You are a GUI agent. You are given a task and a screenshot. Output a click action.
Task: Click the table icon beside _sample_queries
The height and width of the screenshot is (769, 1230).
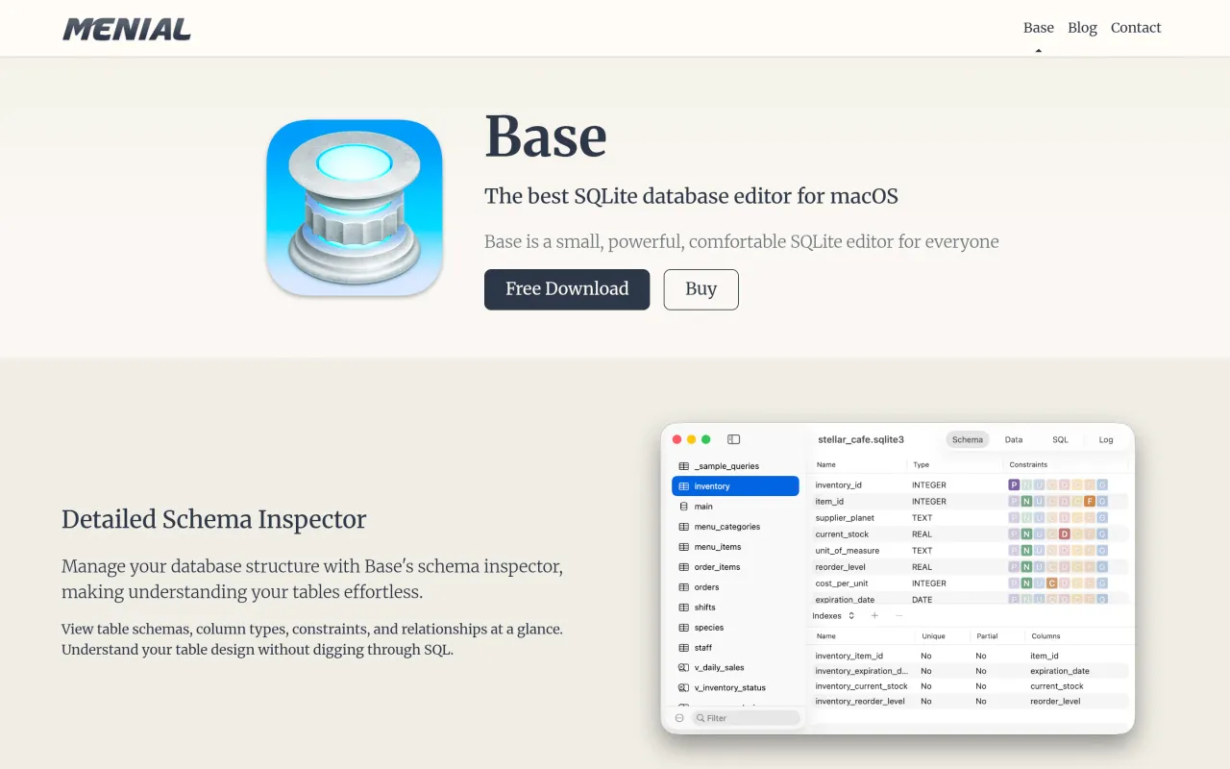tap(684, 466)
